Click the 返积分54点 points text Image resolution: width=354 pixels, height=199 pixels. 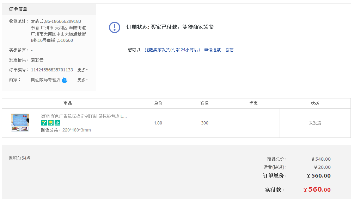pos(20,158)
